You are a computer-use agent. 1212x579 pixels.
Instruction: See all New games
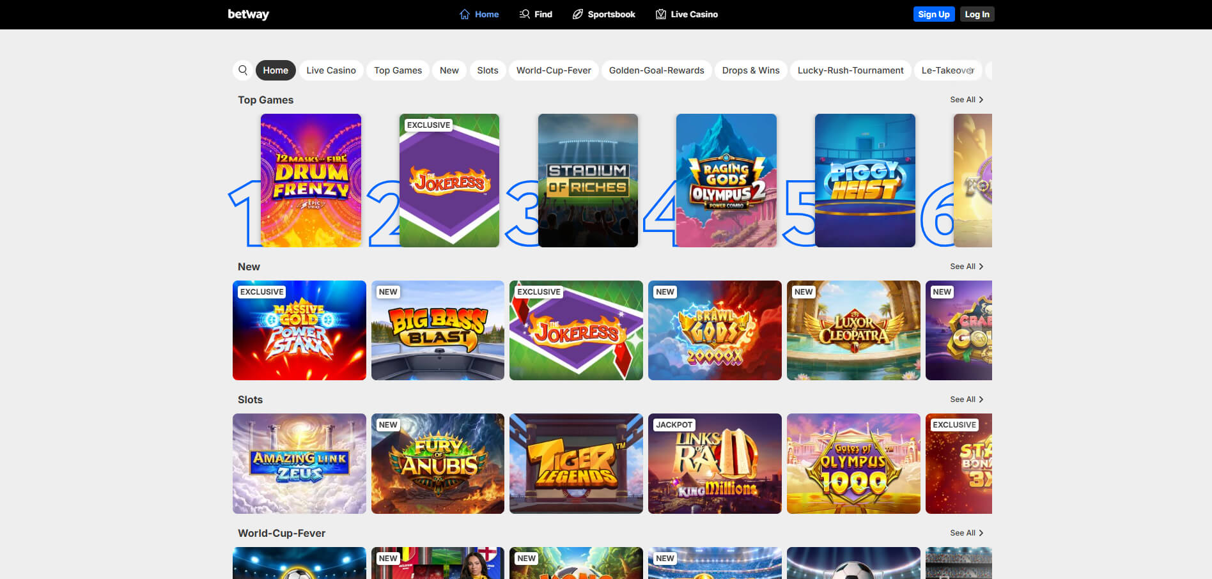click(967, 266)
